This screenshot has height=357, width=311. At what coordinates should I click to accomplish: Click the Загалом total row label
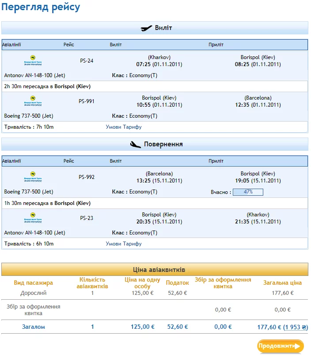(34, 327)
